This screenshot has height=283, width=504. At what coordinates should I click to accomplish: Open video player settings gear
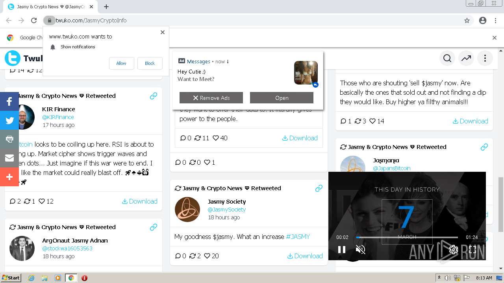coord(454,250)
